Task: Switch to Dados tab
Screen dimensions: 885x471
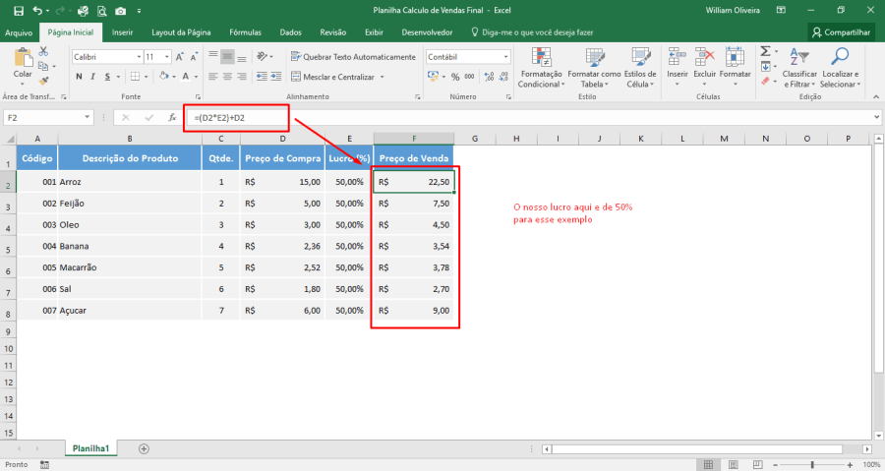Action: 291,32
